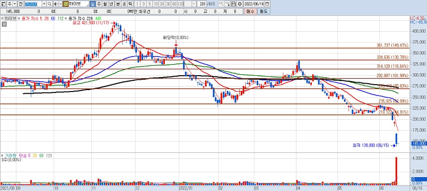Switch to weekly '주' chart period
Viewport: 427px width, 191px height.
[x=99, y=4]
